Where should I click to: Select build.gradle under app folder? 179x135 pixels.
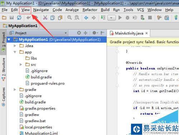39,77
